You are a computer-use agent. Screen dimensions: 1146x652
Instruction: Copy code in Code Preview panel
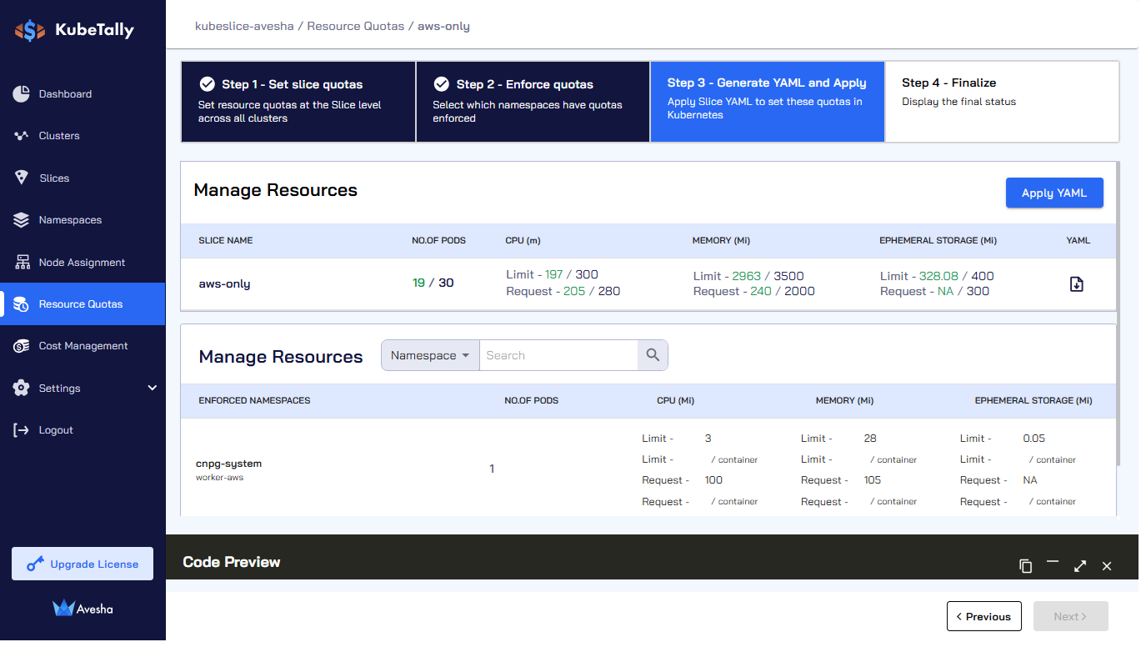tap(1026, 566)
